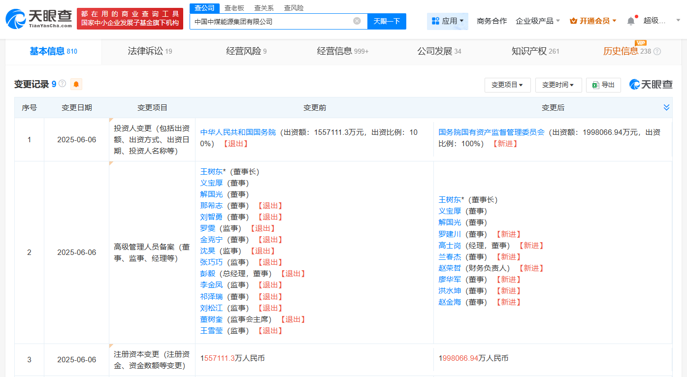Switch to the 经营信息 tab
This screenshot has width=687, height=377.
pyautogui.click(x=343, y=51)
